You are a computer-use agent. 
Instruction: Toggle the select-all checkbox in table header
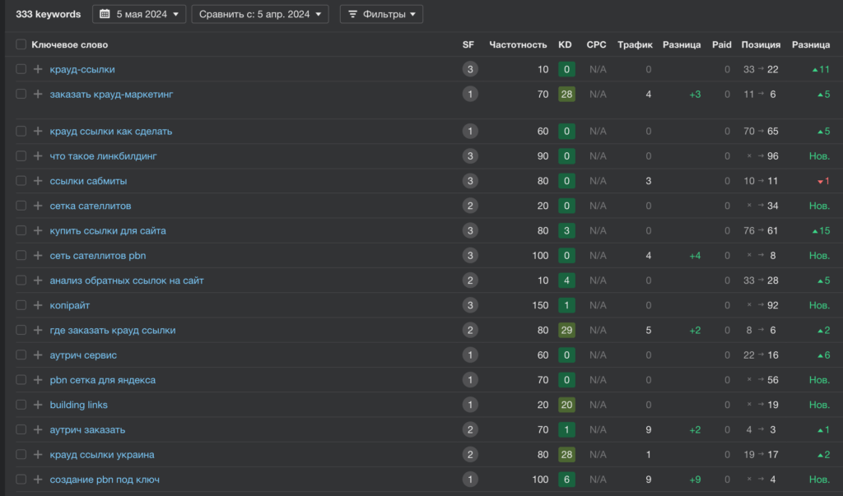(x=21, y=44)
